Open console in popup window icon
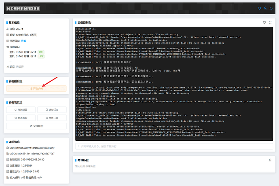279x186 pixels. pyautogui.click(x=264, y=23)
